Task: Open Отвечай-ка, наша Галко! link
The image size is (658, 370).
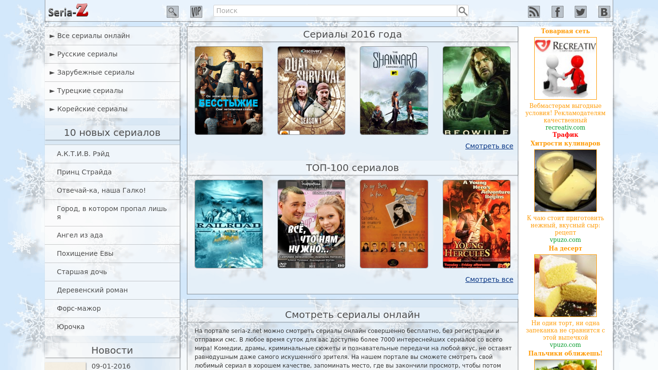Action: tap(112, 190)
